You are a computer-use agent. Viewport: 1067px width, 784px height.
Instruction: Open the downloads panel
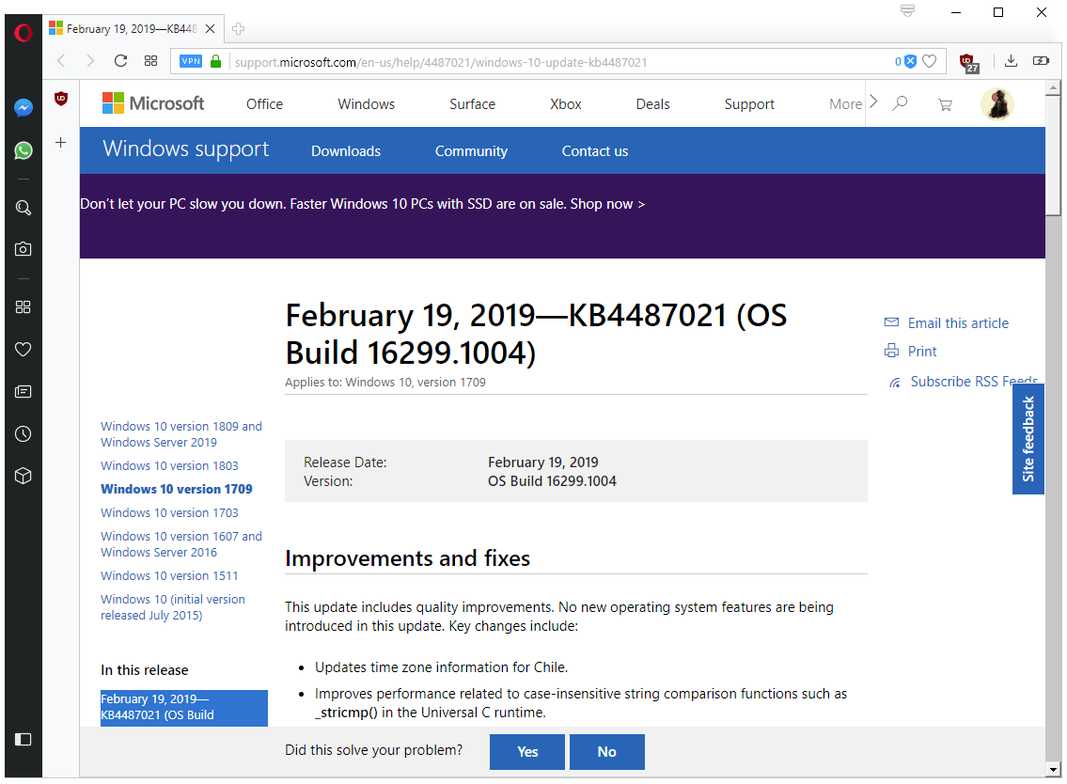(x=1012, y=60)
